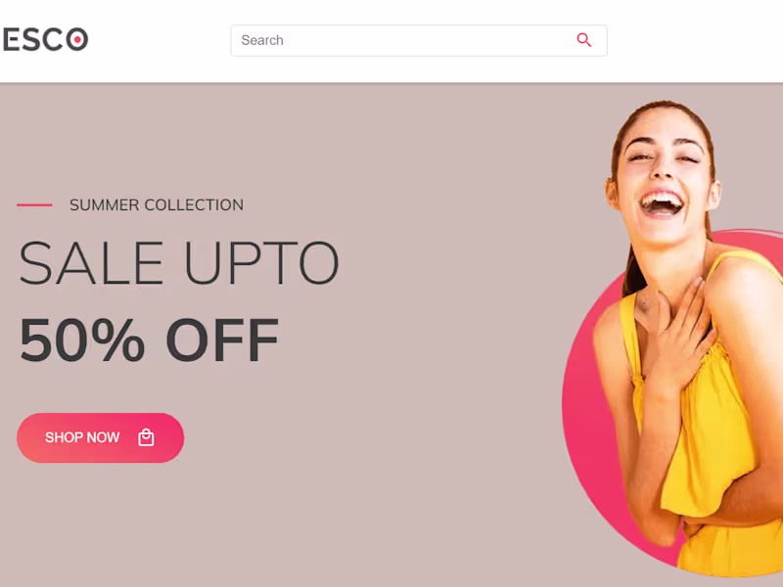The width and height of the screenshot is (783, 587).
Task: Click the 50% OFF banner text
Action: [x=149, y=339]
